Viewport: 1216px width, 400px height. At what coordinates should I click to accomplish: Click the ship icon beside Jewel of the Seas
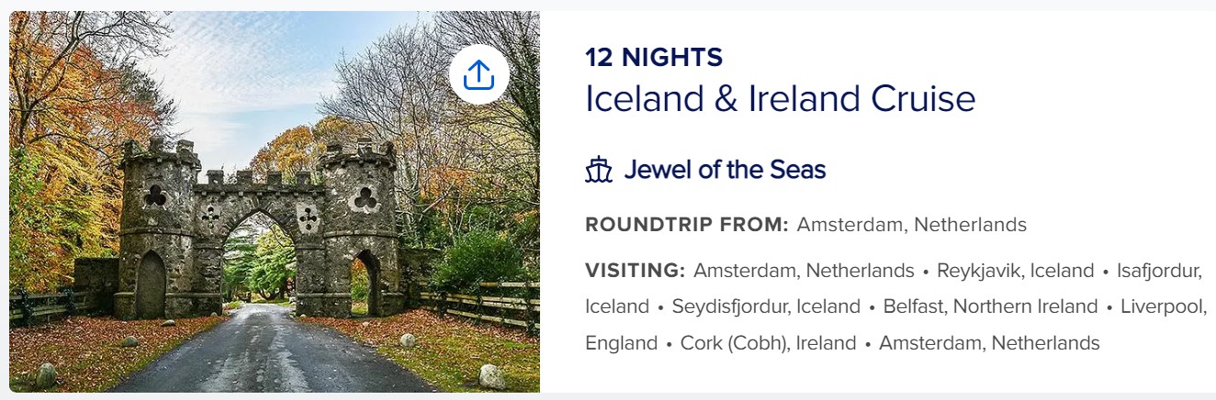[x=599, y=170]
